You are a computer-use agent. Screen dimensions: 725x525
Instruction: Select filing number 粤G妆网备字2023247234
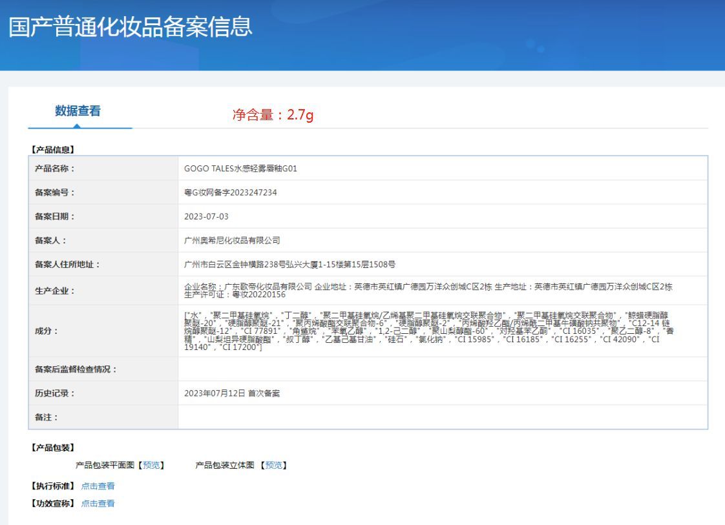230,192
